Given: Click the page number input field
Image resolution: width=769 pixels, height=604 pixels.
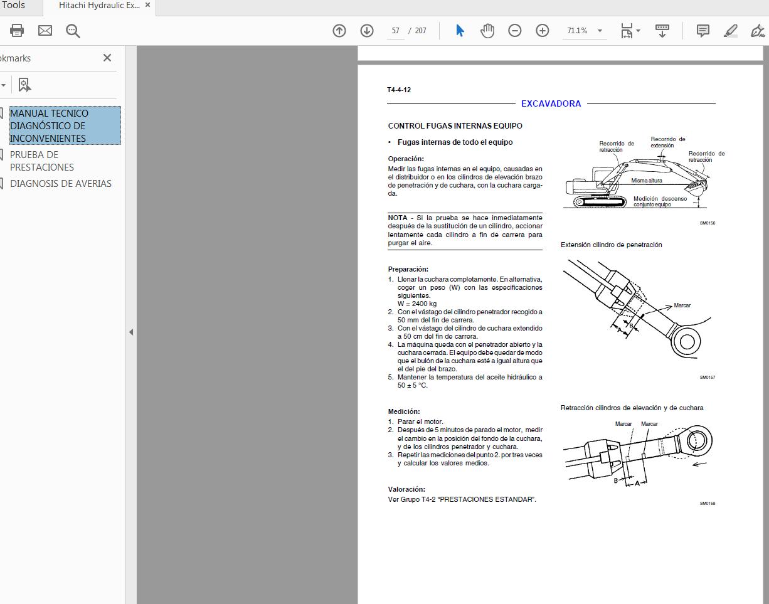Looking at the screenshot, I should pos(395,30).
